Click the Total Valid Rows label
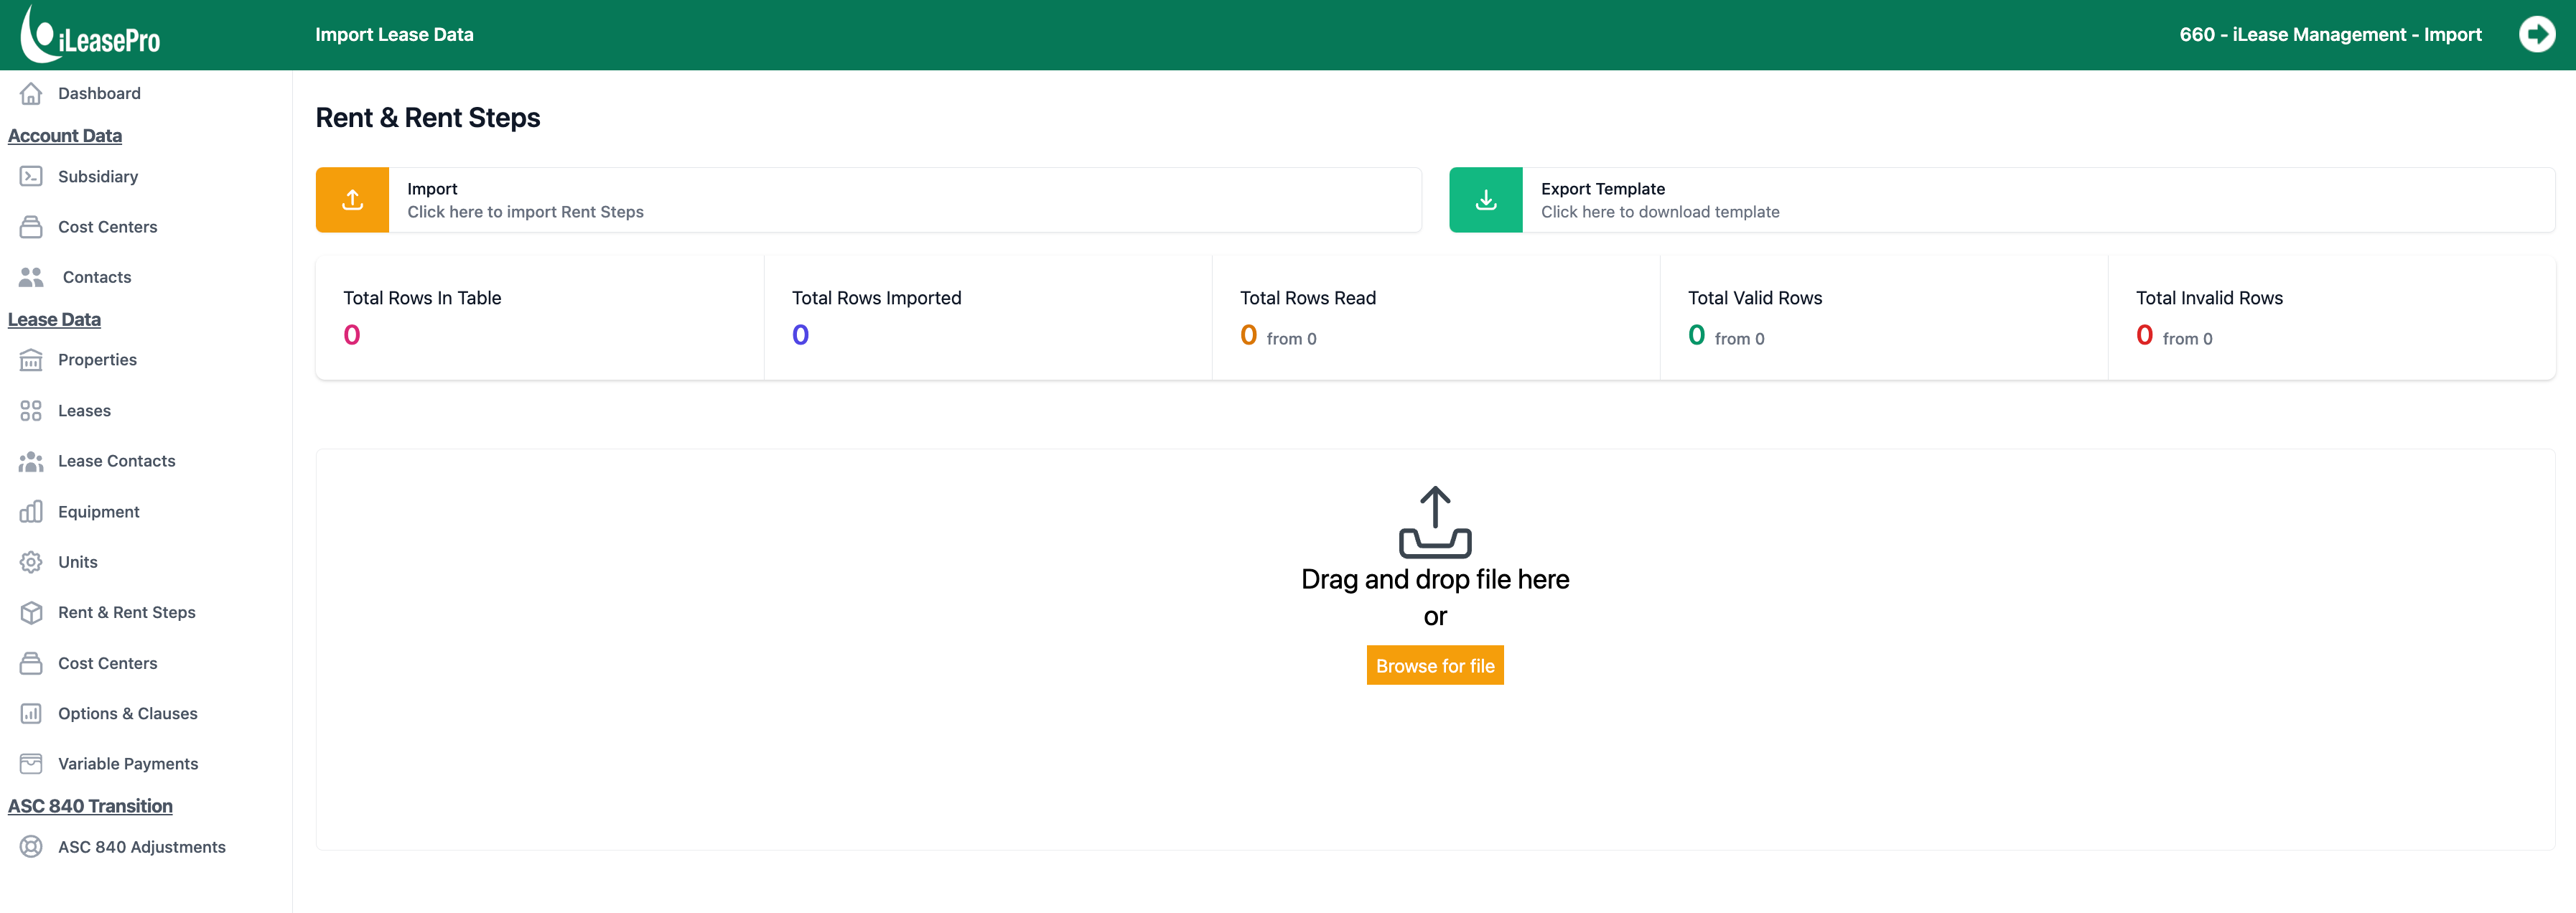Viewport: 2576px width, 913px height. [1755, 298]
